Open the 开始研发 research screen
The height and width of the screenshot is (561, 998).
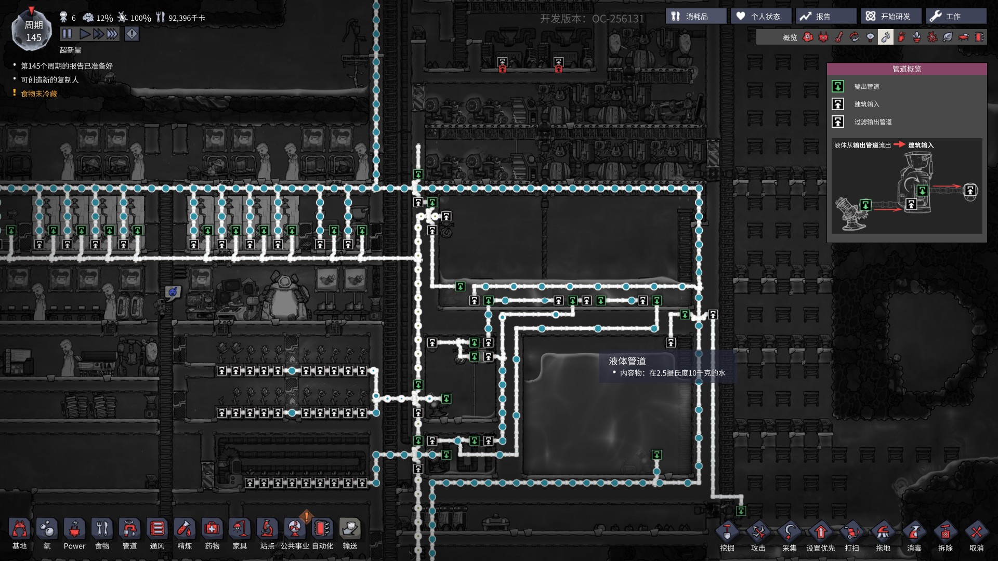891,17
